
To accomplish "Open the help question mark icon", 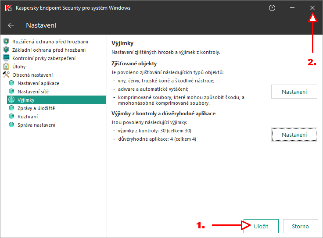I will pyautogui.click(x=272, y=8).
